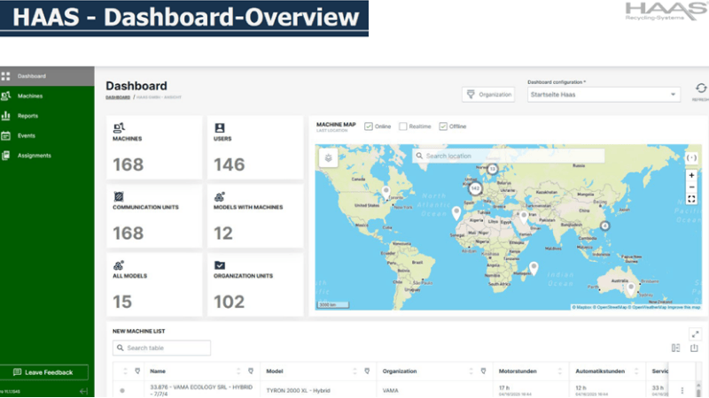
Task: Expand the New Machine List panel
Action: click(x=695, y=333)
